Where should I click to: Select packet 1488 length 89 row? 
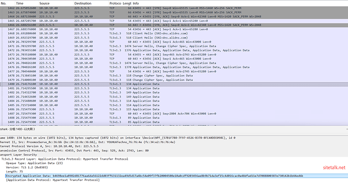pyautogui.click(x=174, y=118)
